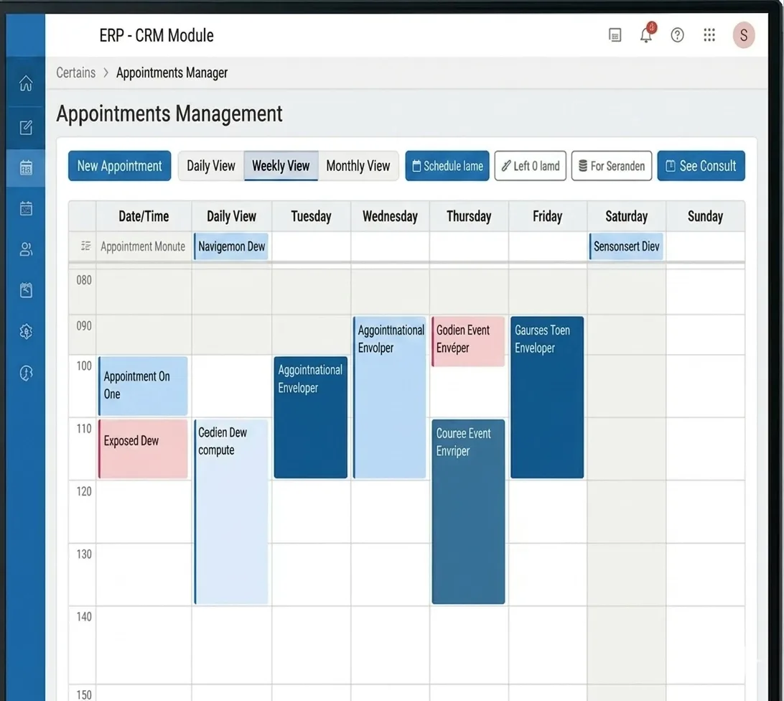
Task: Select the Weekly View tab
Action: (281, 166)
